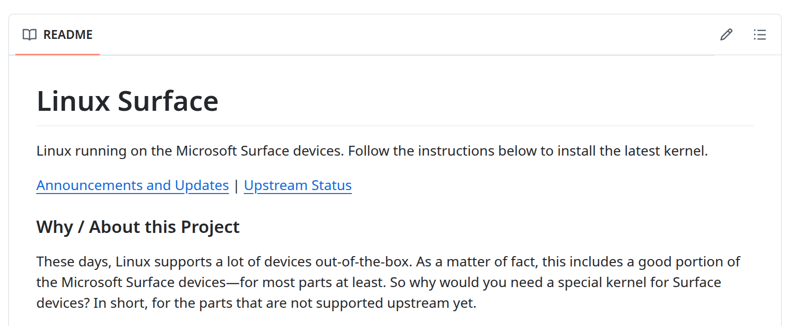Click 'good portion of' ending the first line
The height and width of the screenshot is (326, 789).
pos(689,261)
